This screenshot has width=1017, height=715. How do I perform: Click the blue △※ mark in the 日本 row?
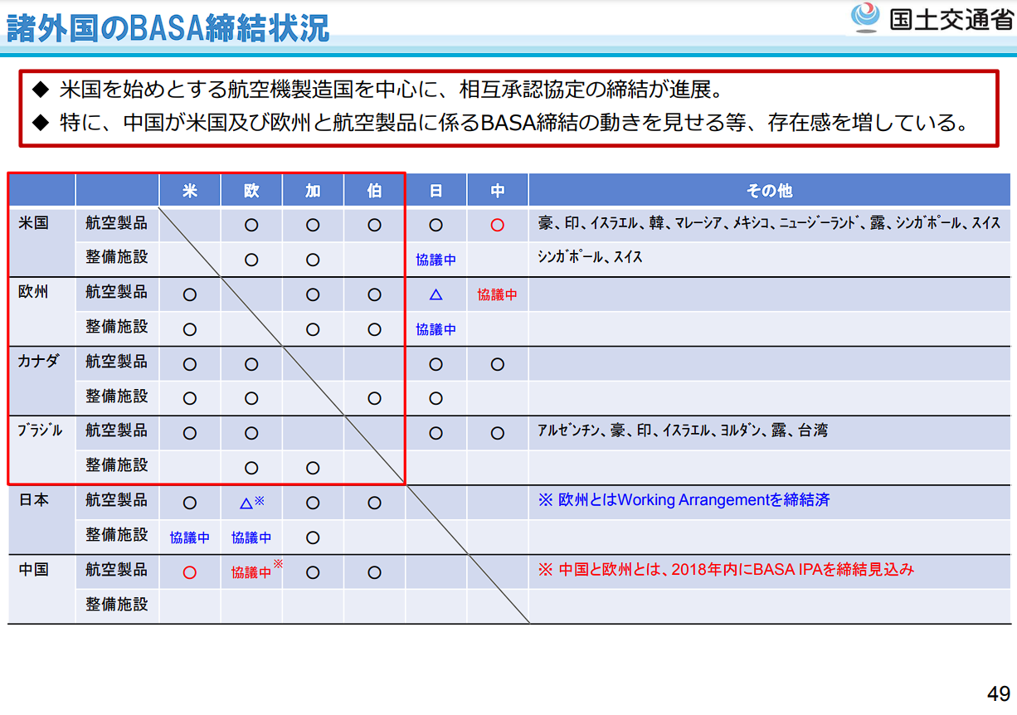click(x=251, y=503)
